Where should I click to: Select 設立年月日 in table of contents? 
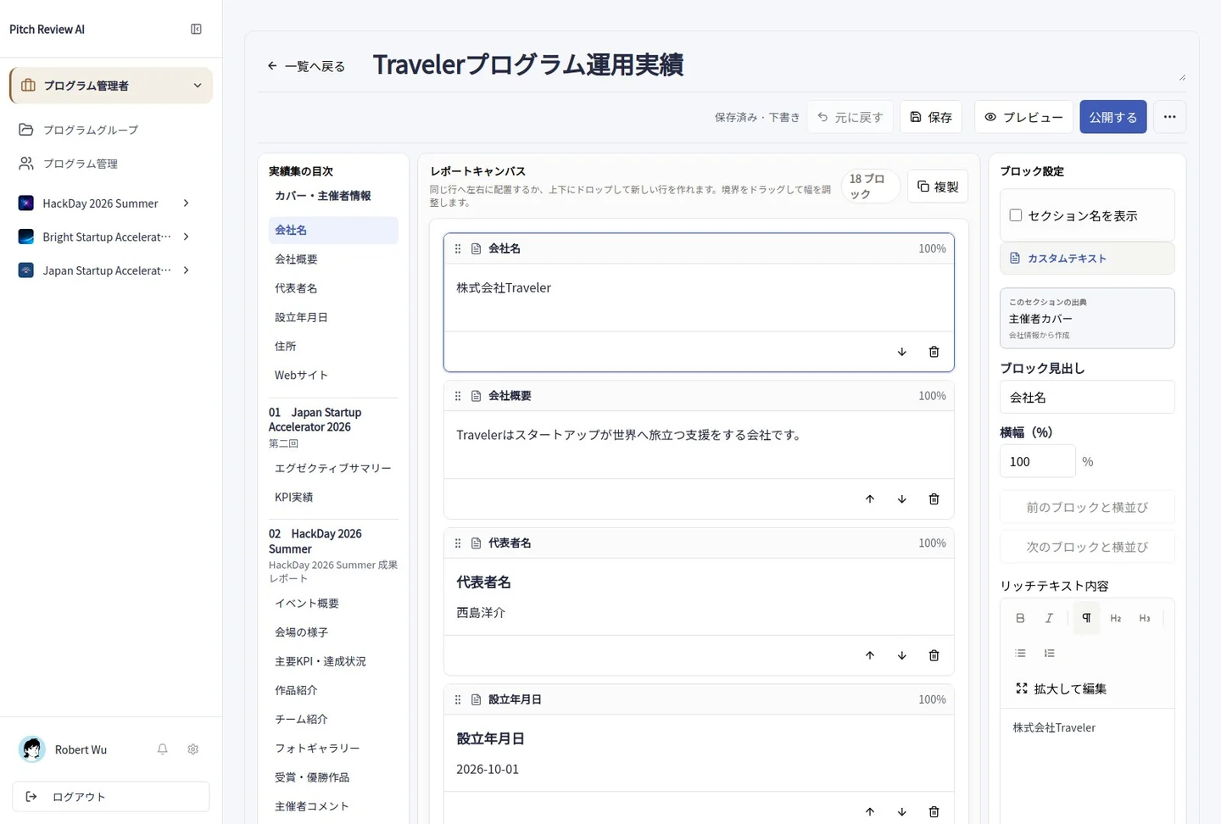333,317
